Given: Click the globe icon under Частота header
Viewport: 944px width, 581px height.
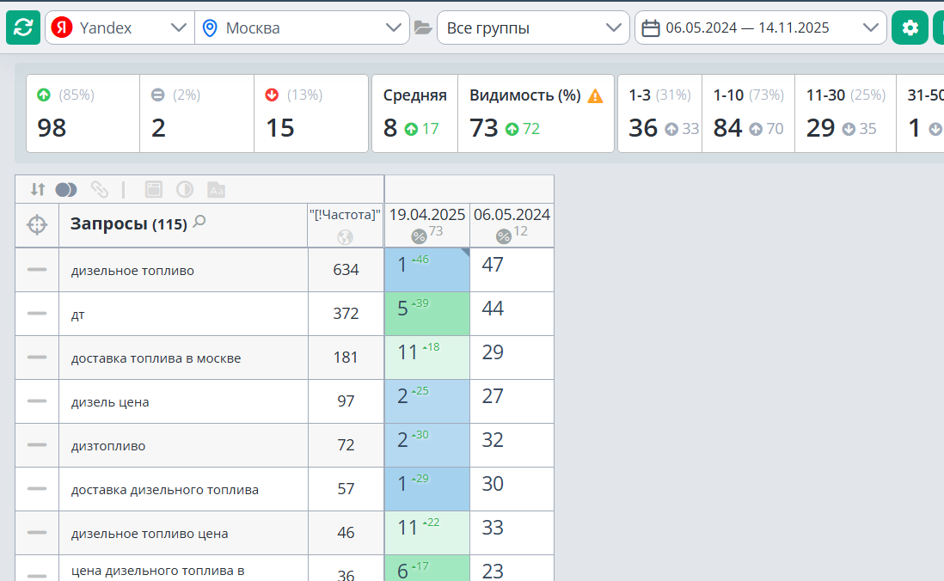Looking at the screenshot, I should coord(345,237).
